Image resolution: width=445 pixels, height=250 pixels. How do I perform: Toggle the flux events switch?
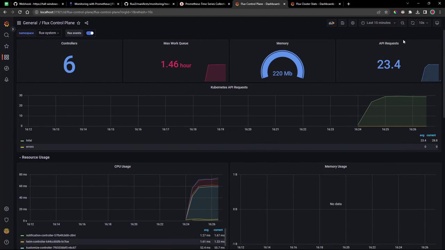point(90,33)
